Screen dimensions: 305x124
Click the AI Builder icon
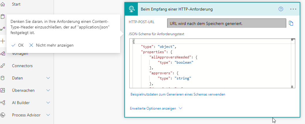(3, 103)
